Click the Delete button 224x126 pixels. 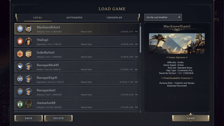tap(58, 118)
